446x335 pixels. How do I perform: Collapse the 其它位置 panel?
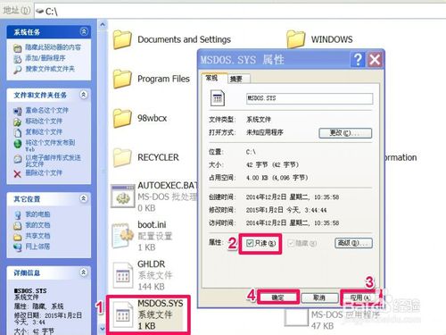point(84,198)
